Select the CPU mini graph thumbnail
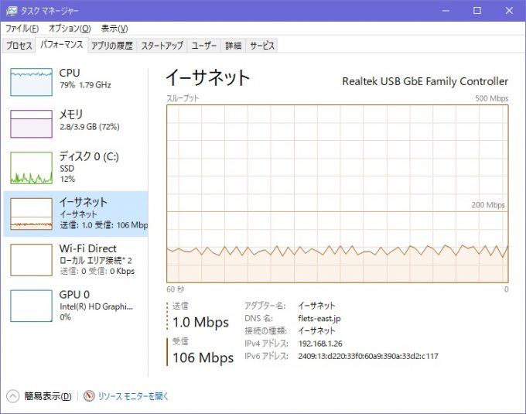526x414 pixels. point(31,81)
